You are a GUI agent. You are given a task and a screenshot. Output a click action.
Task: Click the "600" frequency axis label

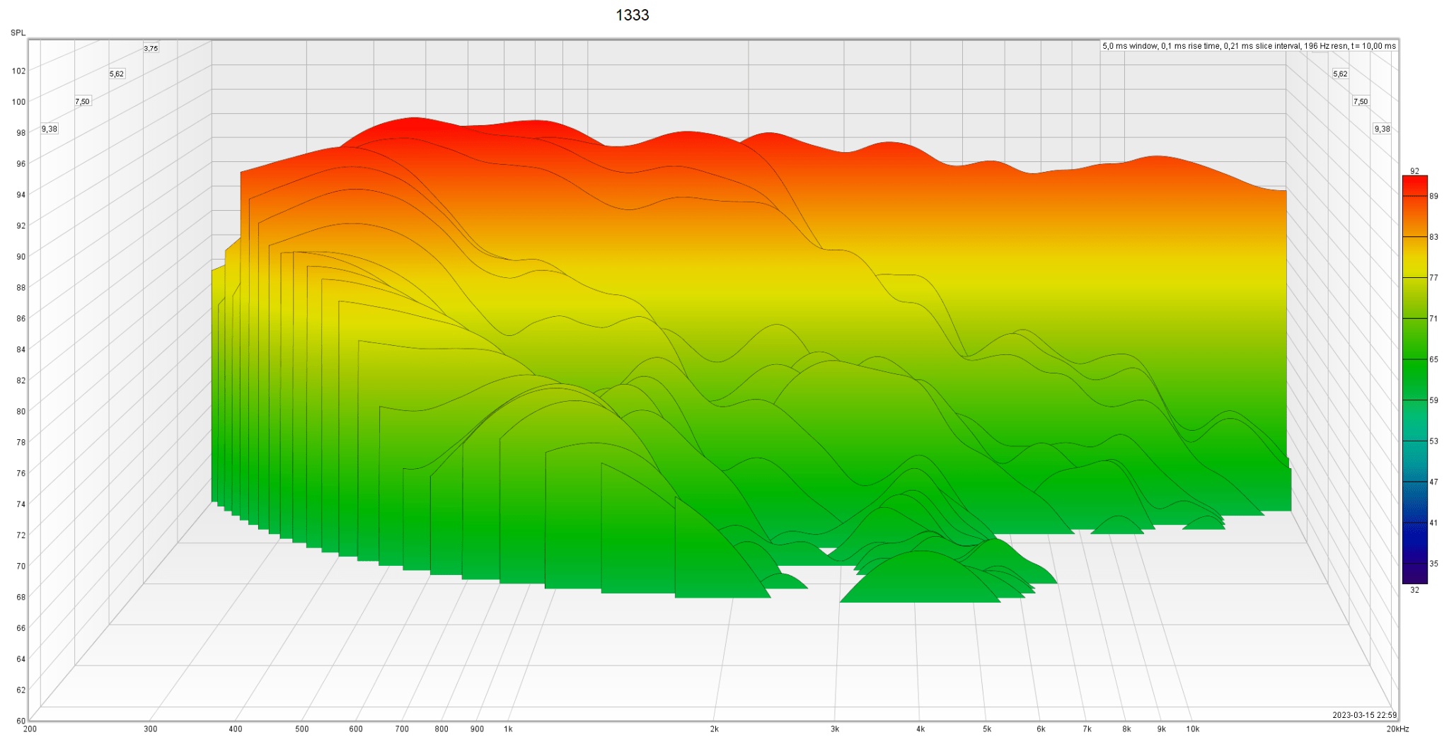[x=356, y=729]
